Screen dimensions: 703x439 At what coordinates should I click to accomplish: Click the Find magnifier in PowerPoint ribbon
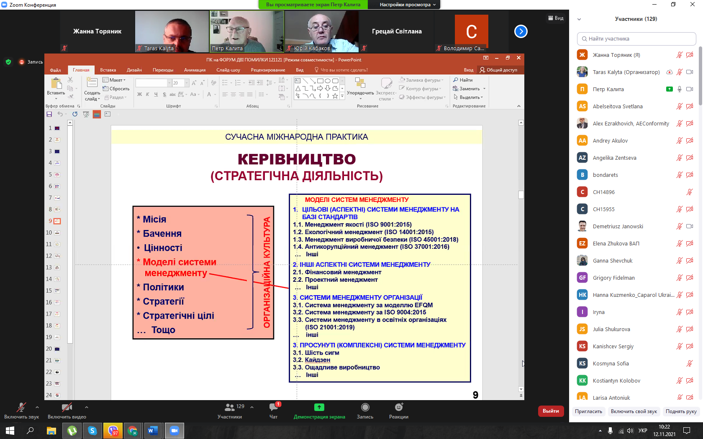tap(456, 80)
